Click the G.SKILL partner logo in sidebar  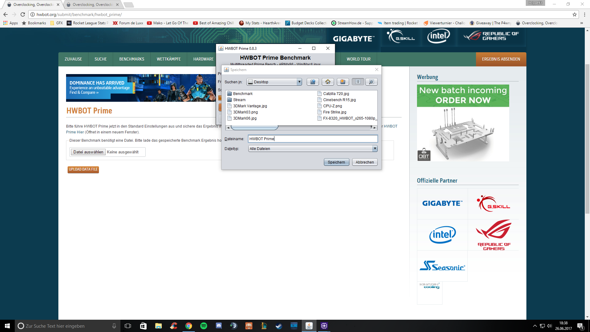(493, 204)
